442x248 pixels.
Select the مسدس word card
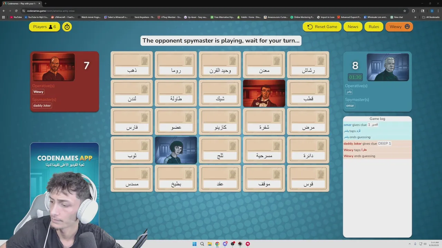tap(132, 178)
